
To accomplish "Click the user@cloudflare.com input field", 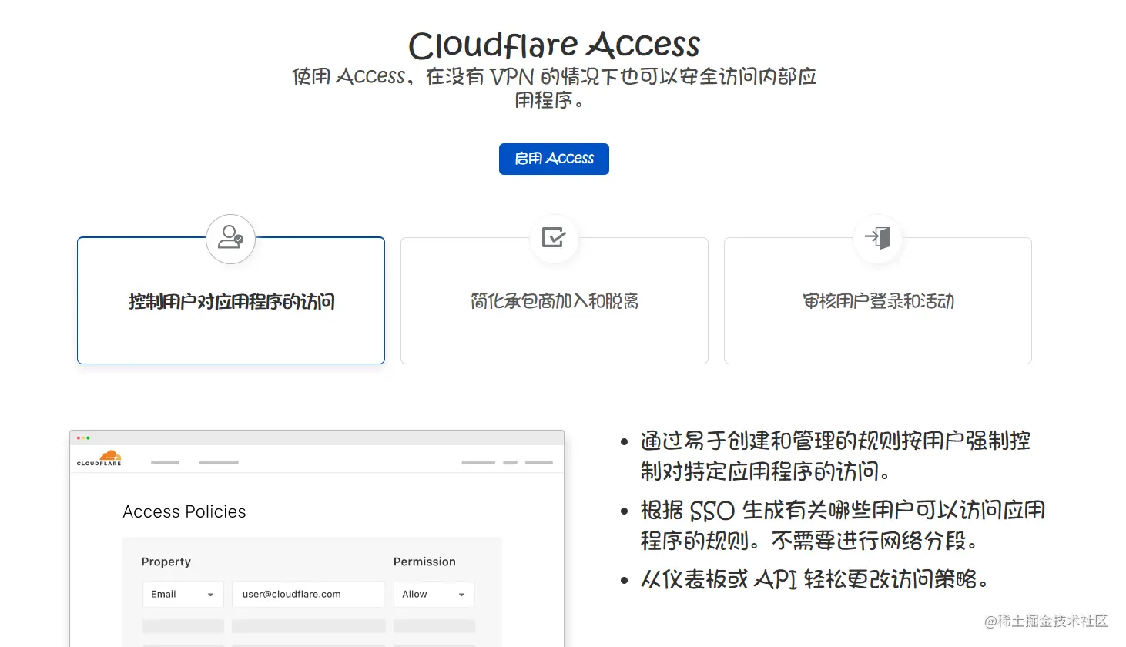I will 309,595.
